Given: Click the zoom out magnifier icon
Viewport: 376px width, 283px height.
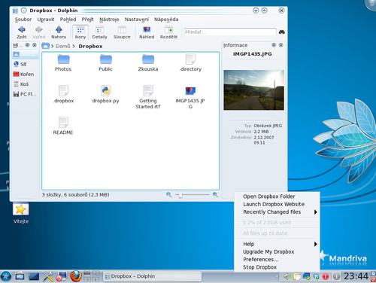Looking at the screenshot, I should tap(169, 195).
